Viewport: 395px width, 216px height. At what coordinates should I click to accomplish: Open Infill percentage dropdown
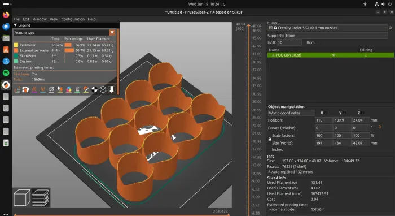[x=289, y=42]
